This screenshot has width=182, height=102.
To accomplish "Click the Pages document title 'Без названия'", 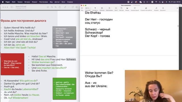I will pos(126,5).
